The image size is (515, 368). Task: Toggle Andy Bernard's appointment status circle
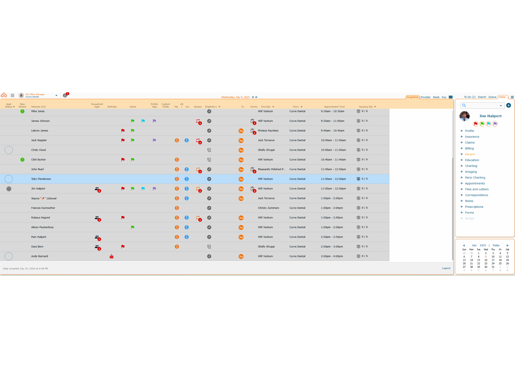9,256
